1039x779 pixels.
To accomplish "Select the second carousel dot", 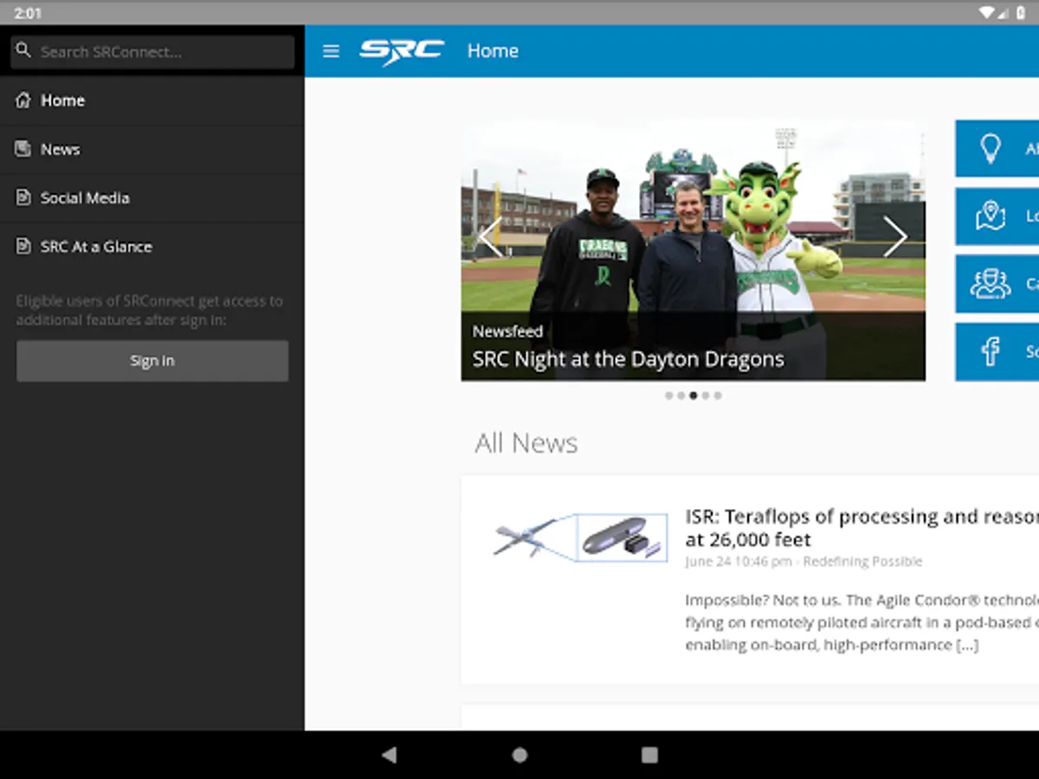I will [681, 396].
